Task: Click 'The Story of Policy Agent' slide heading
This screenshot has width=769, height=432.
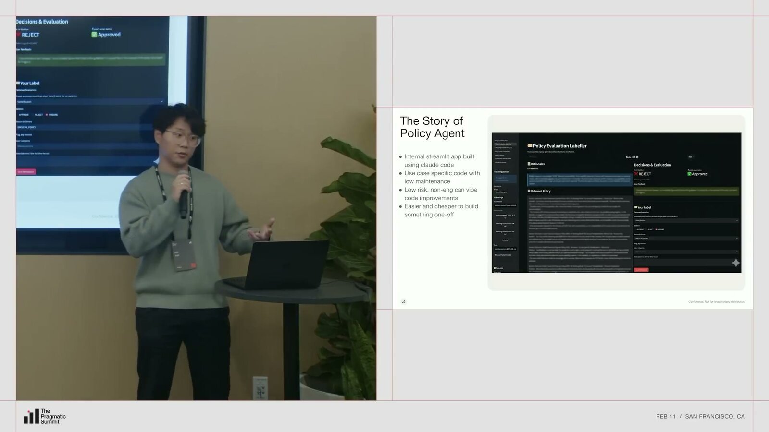Action: click(432, 127)
